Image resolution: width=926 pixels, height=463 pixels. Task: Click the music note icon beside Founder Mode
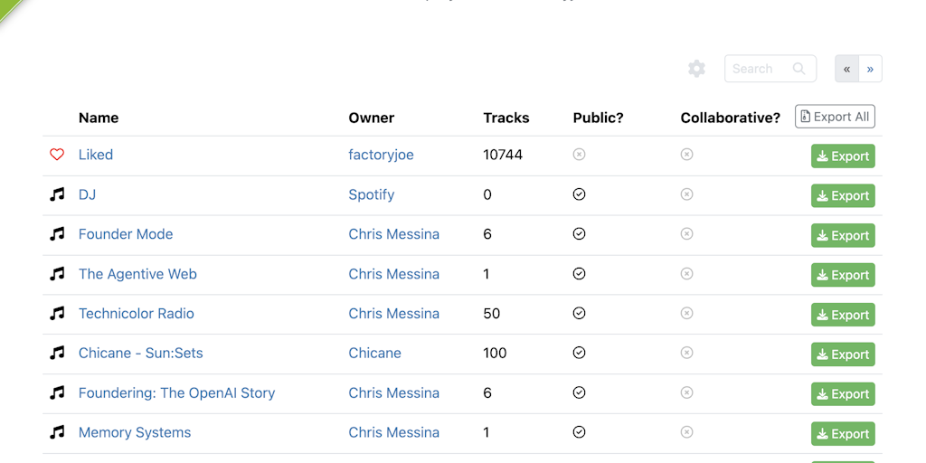click(x=57, y=234)
